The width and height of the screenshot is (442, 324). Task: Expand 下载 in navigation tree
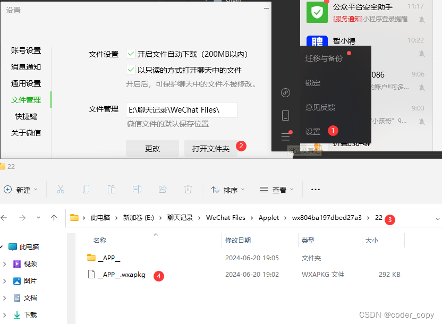pos(4,314)
